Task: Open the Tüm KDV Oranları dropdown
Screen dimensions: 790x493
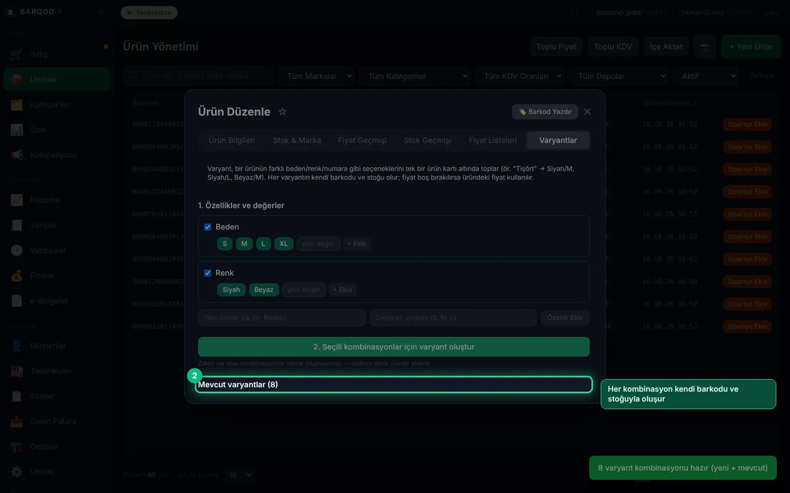Action: pos(520,76)
